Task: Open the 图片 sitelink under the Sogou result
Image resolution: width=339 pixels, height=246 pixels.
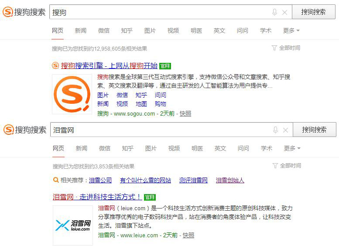Action: pos(103,95)
